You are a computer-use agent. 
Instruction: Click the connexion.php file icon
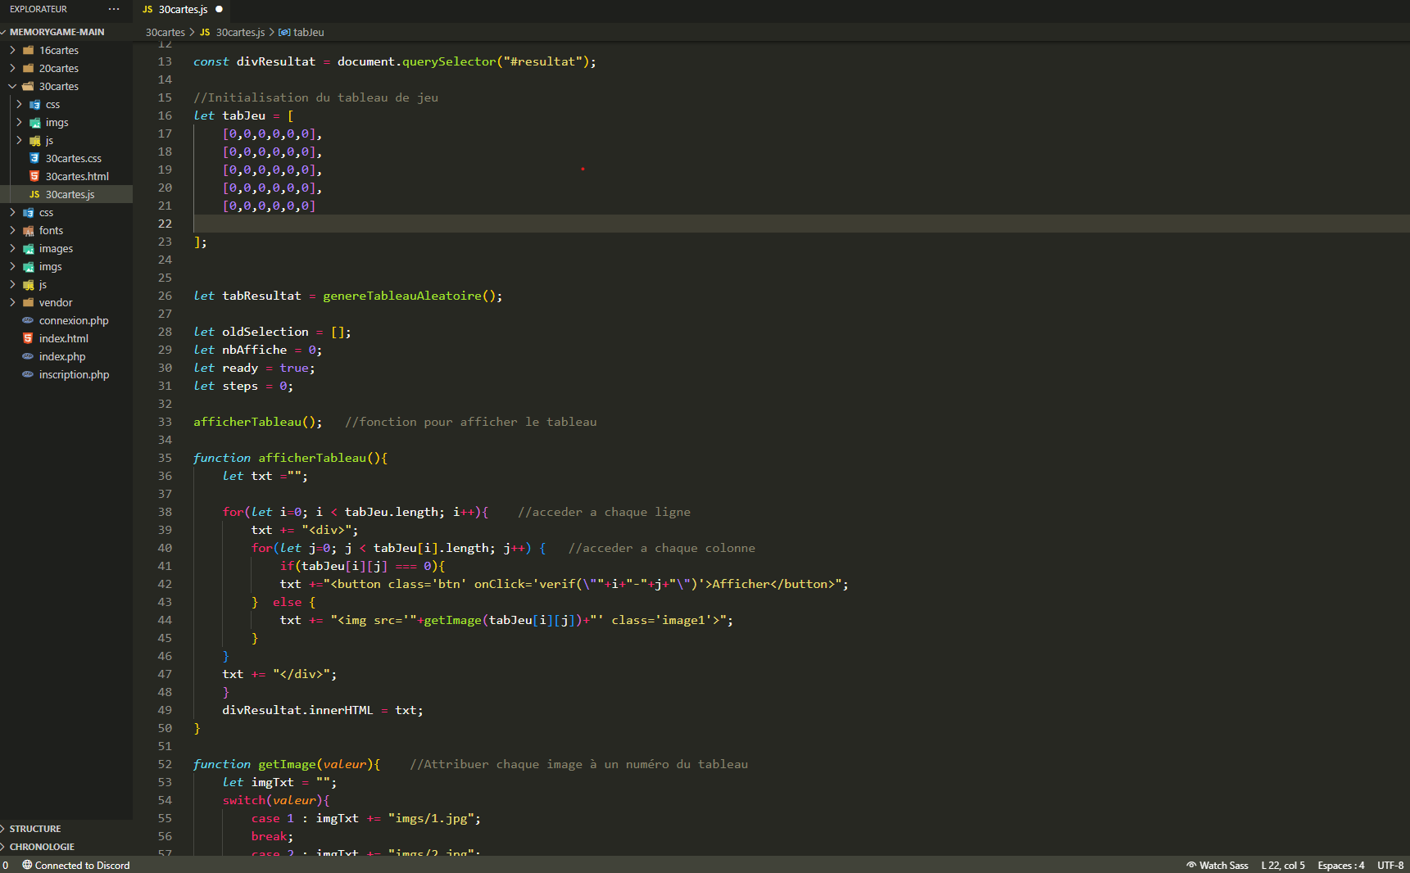click(x=28, y=320)
